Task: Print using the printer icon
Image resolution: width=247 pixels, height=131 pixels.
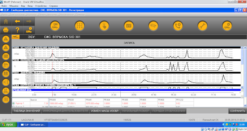Action: tap(6, 30)
